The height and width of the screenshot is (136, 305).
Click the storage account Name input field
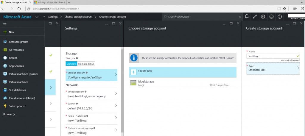click(x=273, y=56)
